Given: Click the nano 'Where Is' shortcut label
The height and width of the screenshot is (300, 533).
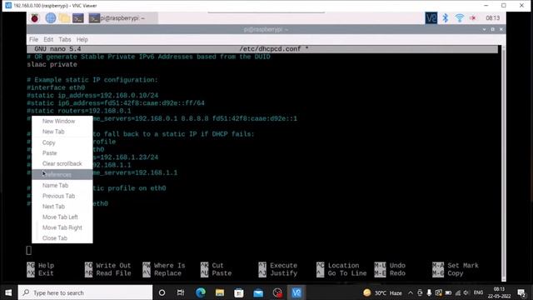Looking at the screenshot, I should pos(169,265).
